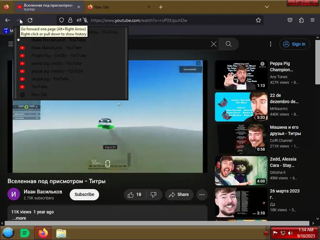Click the scroll right arrow of the horizontal scrollbar
This screenshot has height=240, width=320.
(313, 223)
